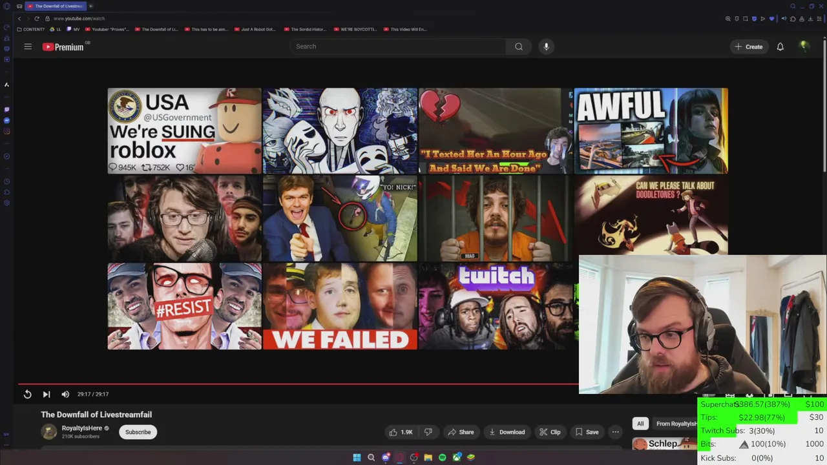Open RoyaltyIsHere channel avatar

(x=49, y=432)
